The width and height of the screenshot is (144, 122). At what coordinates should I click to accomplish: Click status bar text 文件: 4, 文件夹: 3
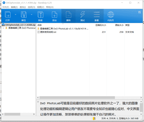click(110, 119)
